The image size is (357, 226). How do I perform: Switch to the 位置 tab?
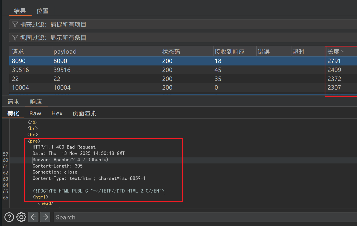tap(42, 11)
